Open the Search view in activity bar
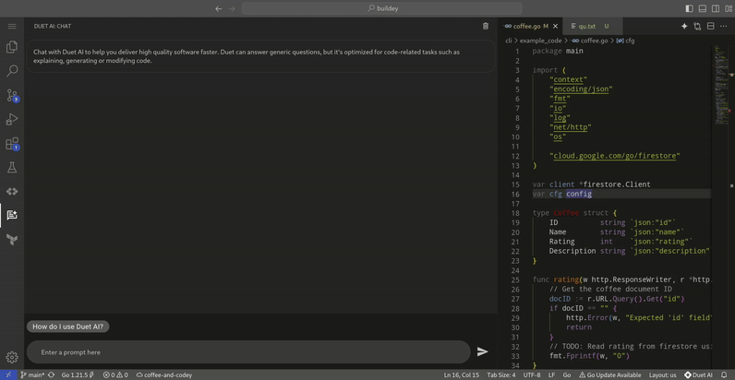Image resolution: width=735 pixels, height=380 pixels. (12, 71)
